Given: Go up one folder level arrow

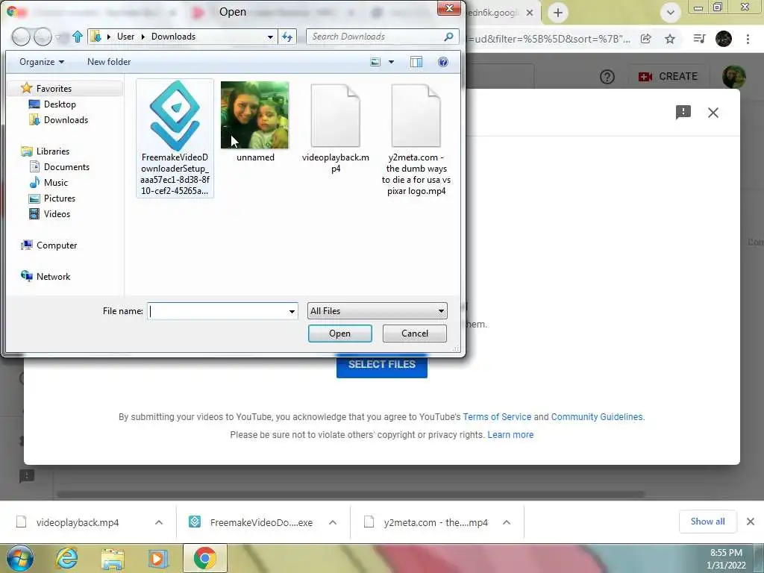Looking at the screenshot, I should coord(78,37).
